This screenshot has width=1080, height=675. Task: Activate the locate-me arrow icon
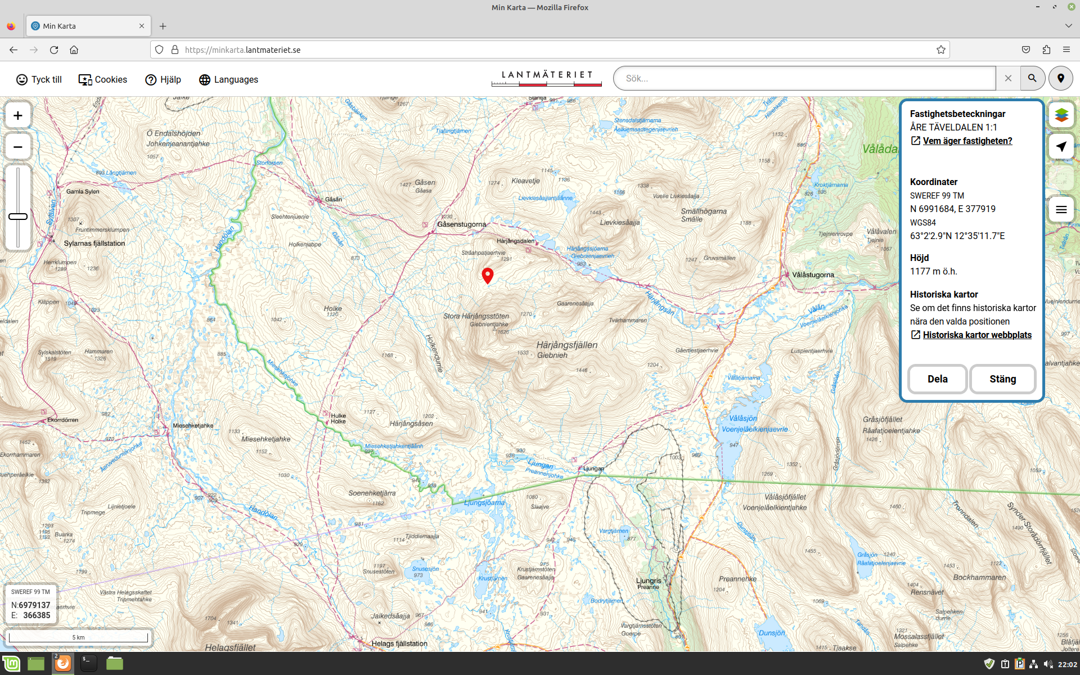point(1061,147)
